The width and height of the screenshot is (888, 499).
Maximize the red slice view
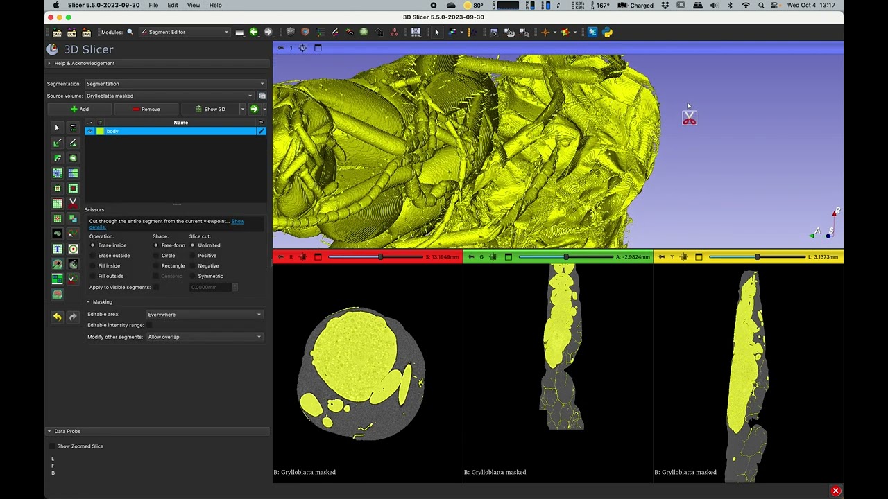318,257
